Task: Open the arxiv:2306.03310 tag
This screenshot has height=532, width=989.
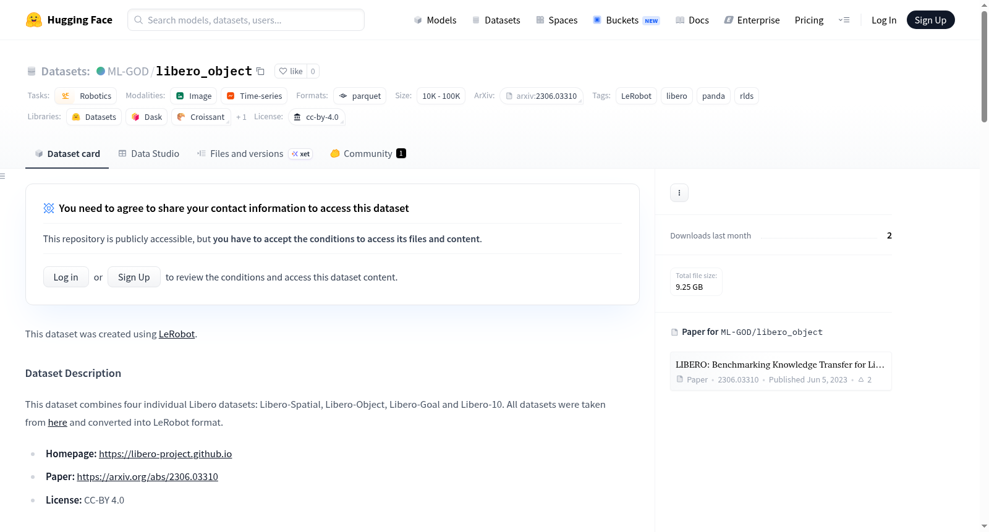Action: [541, 96]
